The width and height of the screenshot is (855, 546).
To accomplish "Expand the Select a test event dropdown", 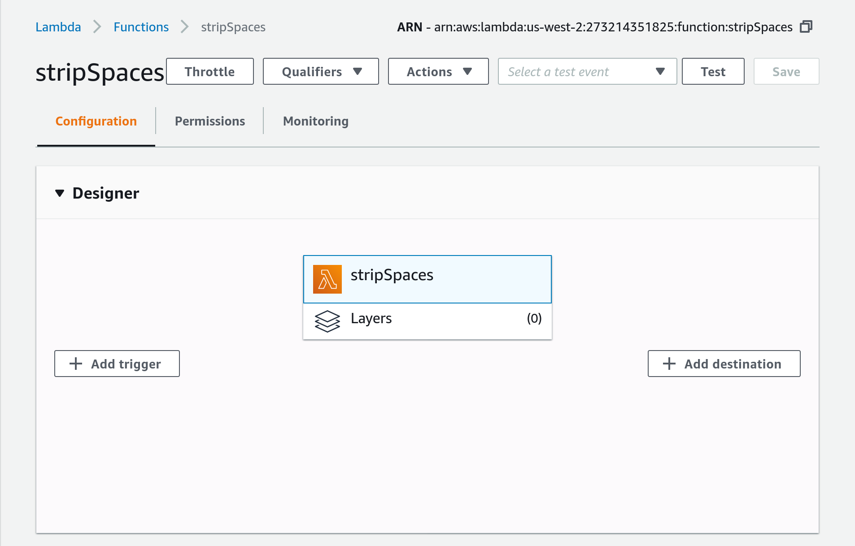I will coord(587,72).
